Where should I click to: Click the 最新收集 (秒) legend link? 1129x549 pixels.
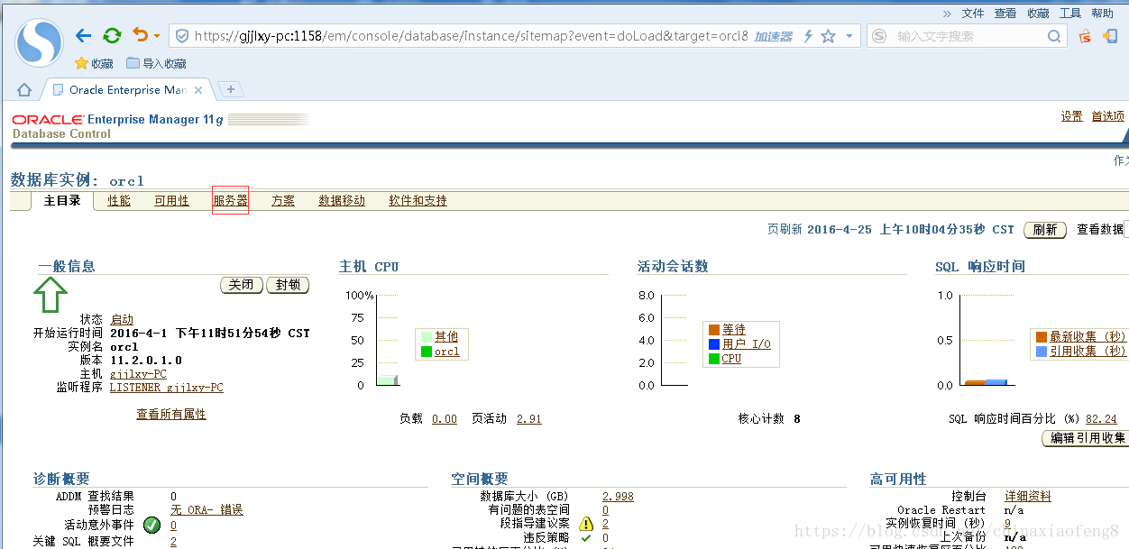pos(1088,337)
